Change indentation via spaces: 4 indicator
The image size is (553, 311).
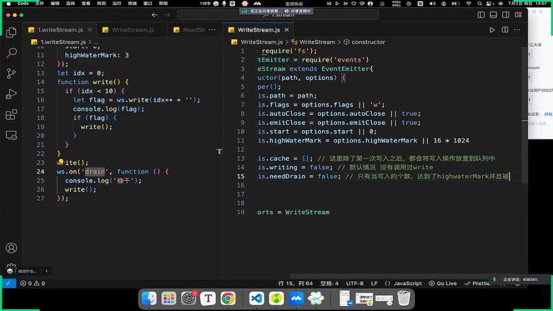tap(329, 283)
